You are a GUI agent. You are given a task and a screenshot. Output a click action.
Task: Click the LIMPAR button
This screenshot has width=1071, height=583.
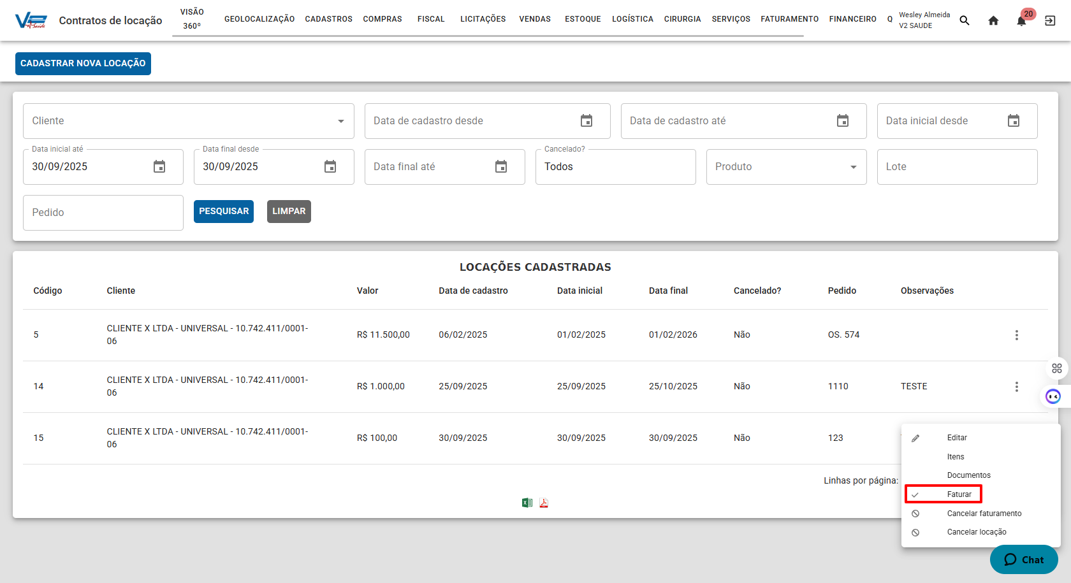click(289, 212)
